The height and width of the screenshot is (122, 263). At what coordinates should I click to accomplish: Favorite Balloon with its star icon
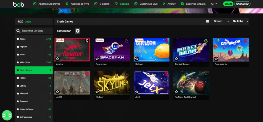tap(137, 59)
